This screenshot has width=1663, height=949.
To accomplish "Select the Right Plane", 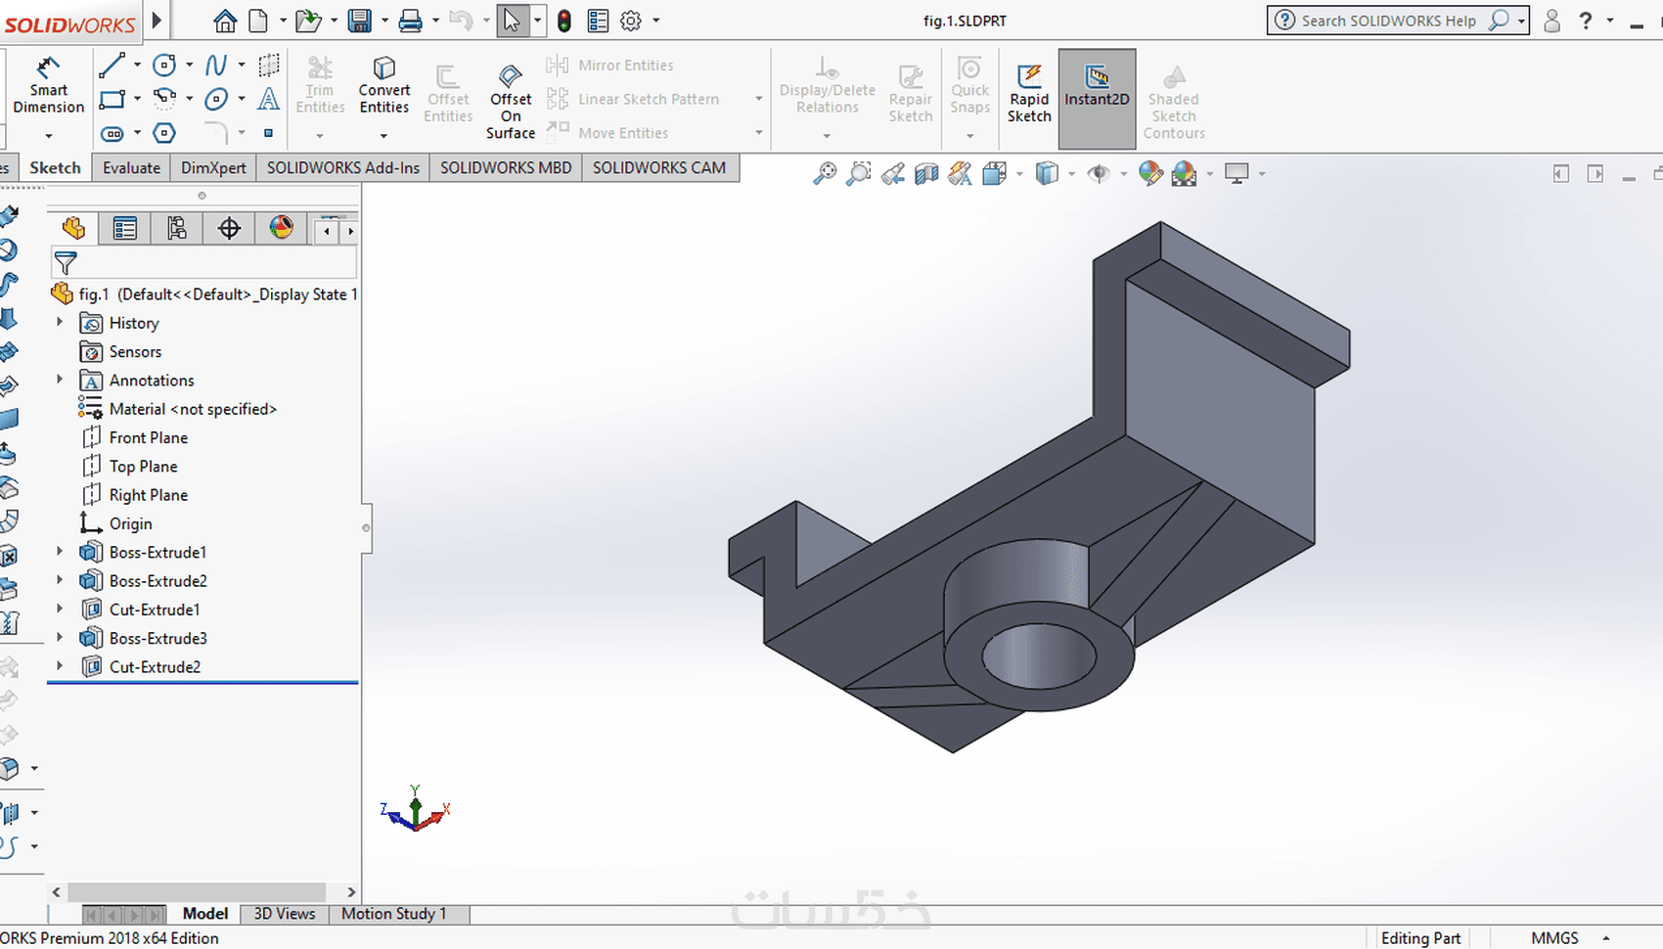I will coord(149,495).
